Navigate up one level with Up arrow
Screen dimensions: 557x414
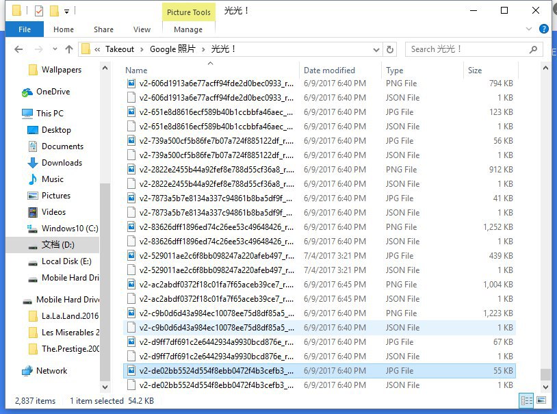68,49
